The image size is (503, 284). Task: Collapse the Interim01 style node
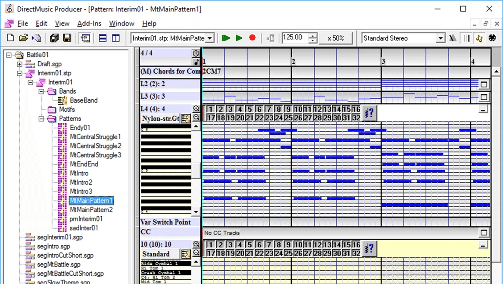pos(31,82)
